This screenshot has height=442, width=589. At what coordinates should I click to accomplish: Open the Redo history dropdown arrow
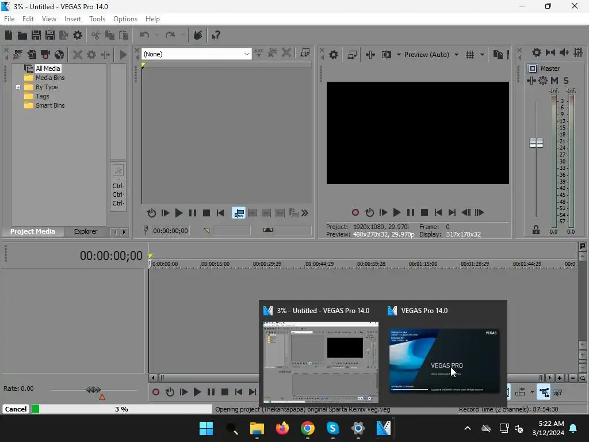(182, 35)
